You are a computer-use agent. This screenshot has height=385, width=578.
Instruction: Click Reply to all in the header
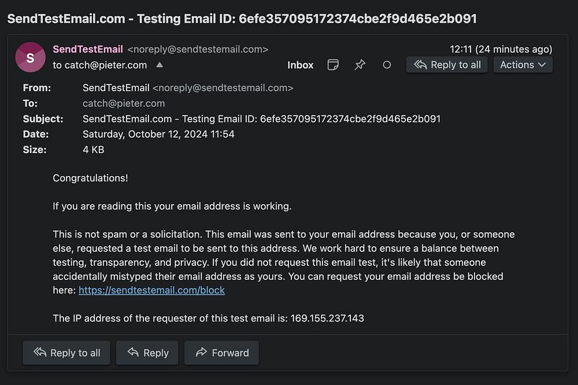pyautogui.click(x=447, y=65)
